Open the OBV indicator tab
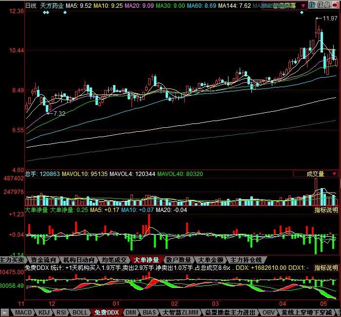 (268, 312)
